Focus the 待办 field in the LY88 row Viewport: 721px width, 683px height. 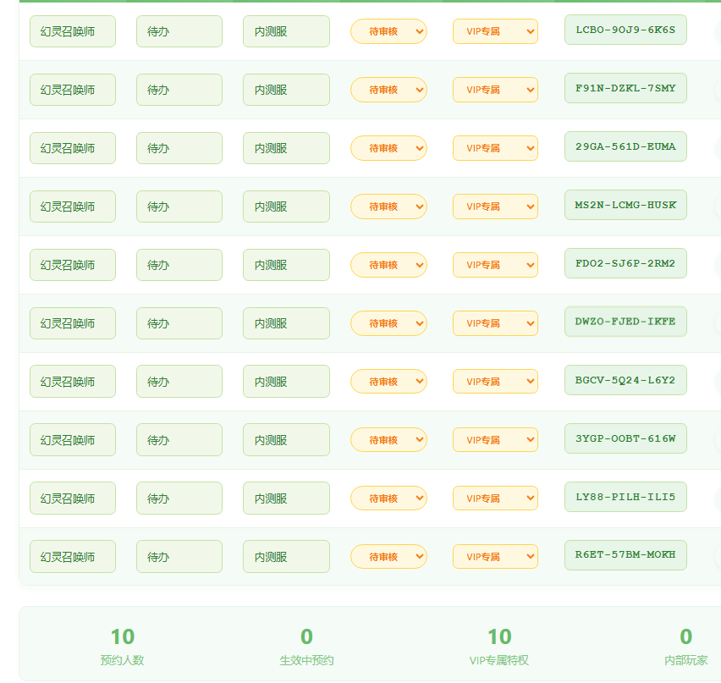pos(179,498)
